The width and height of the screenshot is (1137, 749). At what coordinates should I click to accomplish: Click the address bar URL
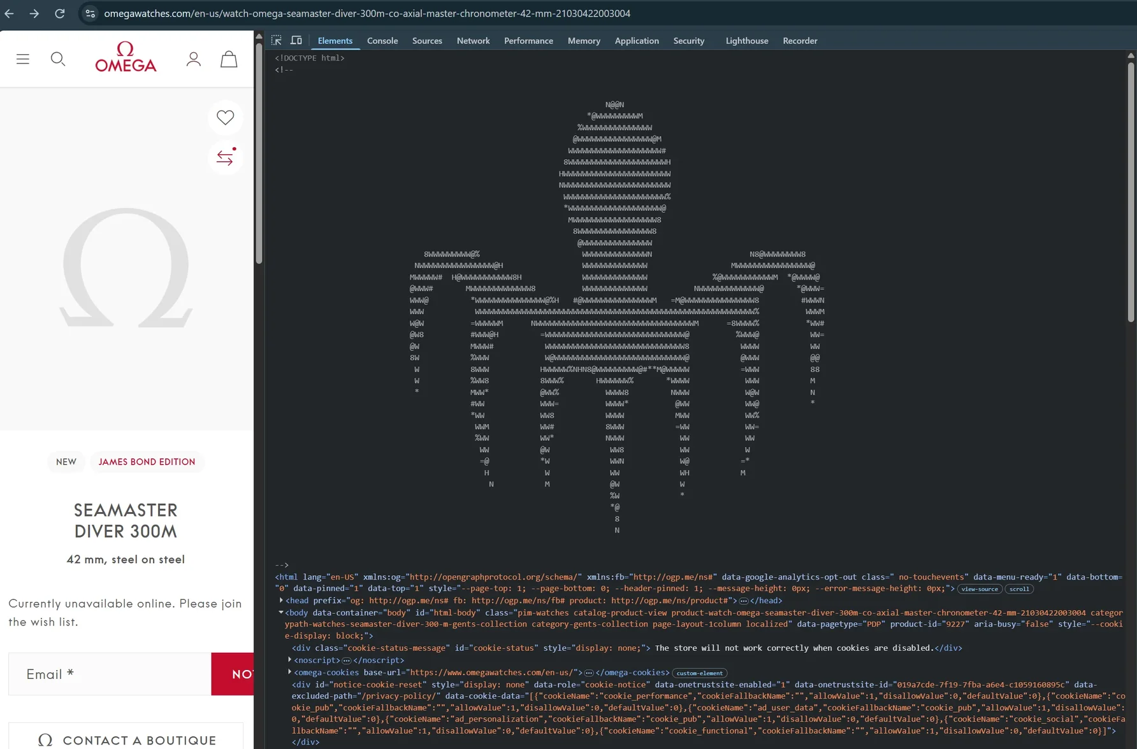367,13
